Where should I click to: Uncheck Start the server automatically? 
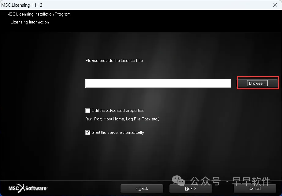pyautogui.click(x=88, y=133)
